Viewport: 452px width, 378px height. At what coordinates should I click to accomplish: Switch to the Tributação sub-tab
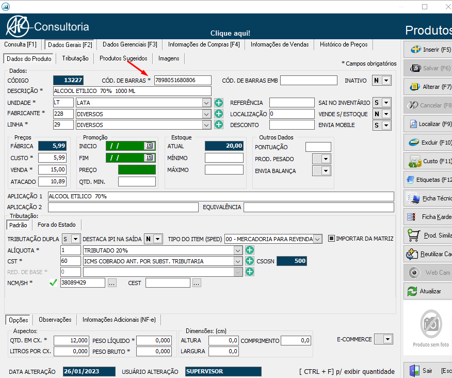75,58
